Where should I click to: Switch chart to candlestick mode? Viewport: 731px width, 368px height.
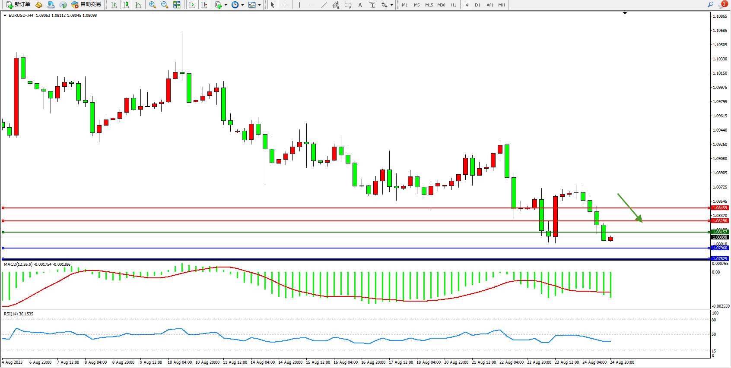pos(126,5)
